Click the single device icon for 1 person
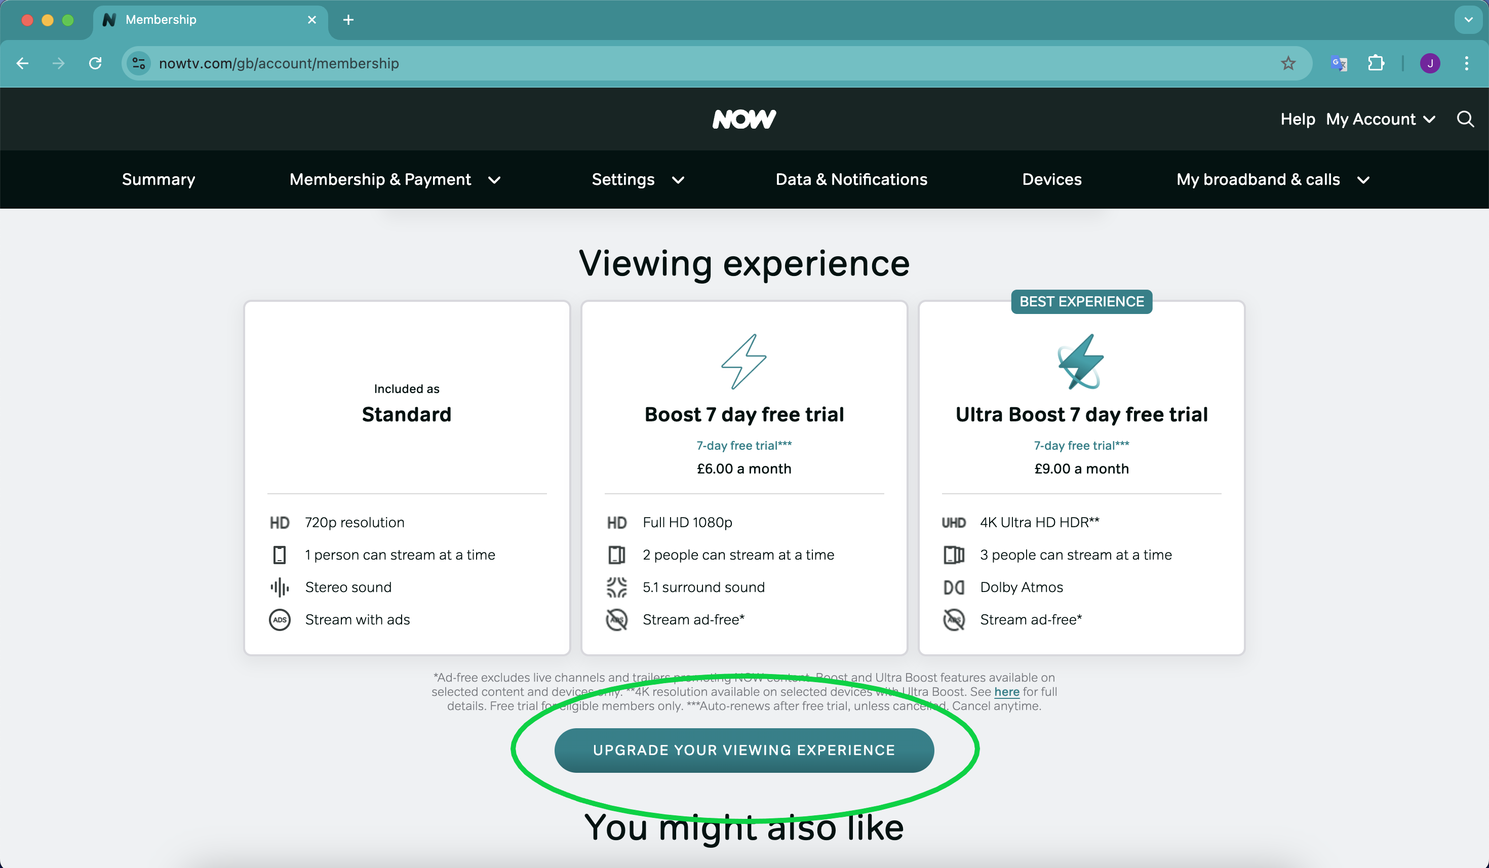Screen dimensions: 1489x868 pyautogui.click(x=280, y=555)
